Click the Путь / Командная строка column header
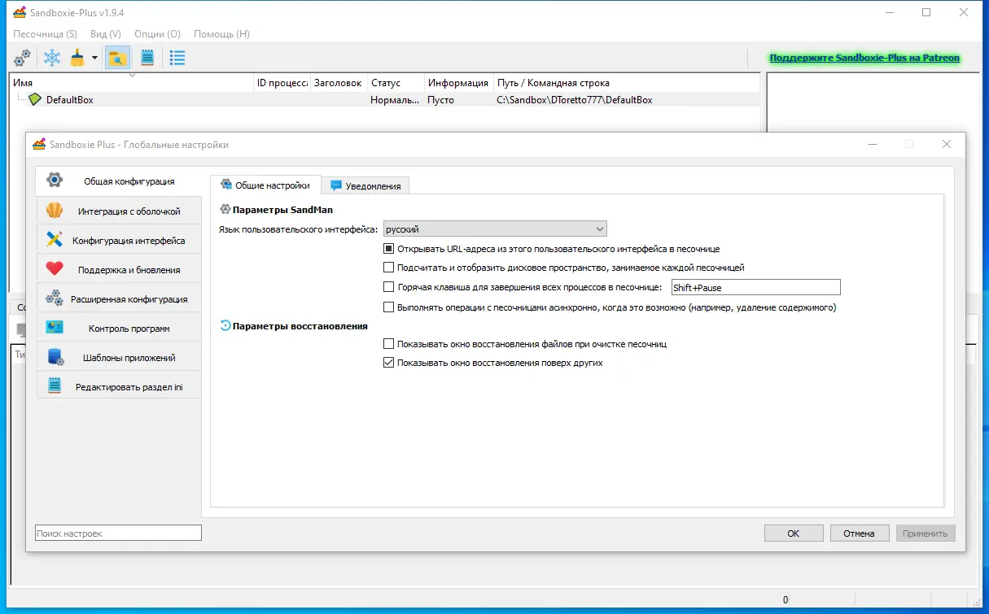989x614 pixels. coord(627,83)
